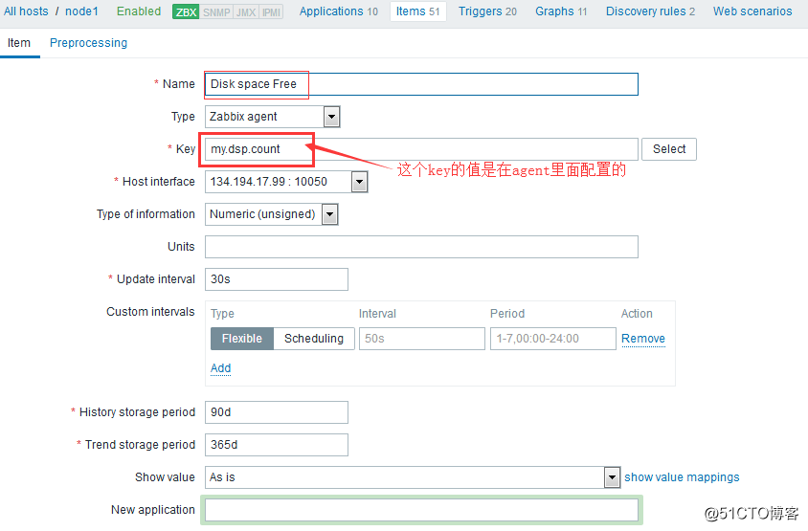Open Discovery rules 2
The image size is (808, 531).
point(650,11)
